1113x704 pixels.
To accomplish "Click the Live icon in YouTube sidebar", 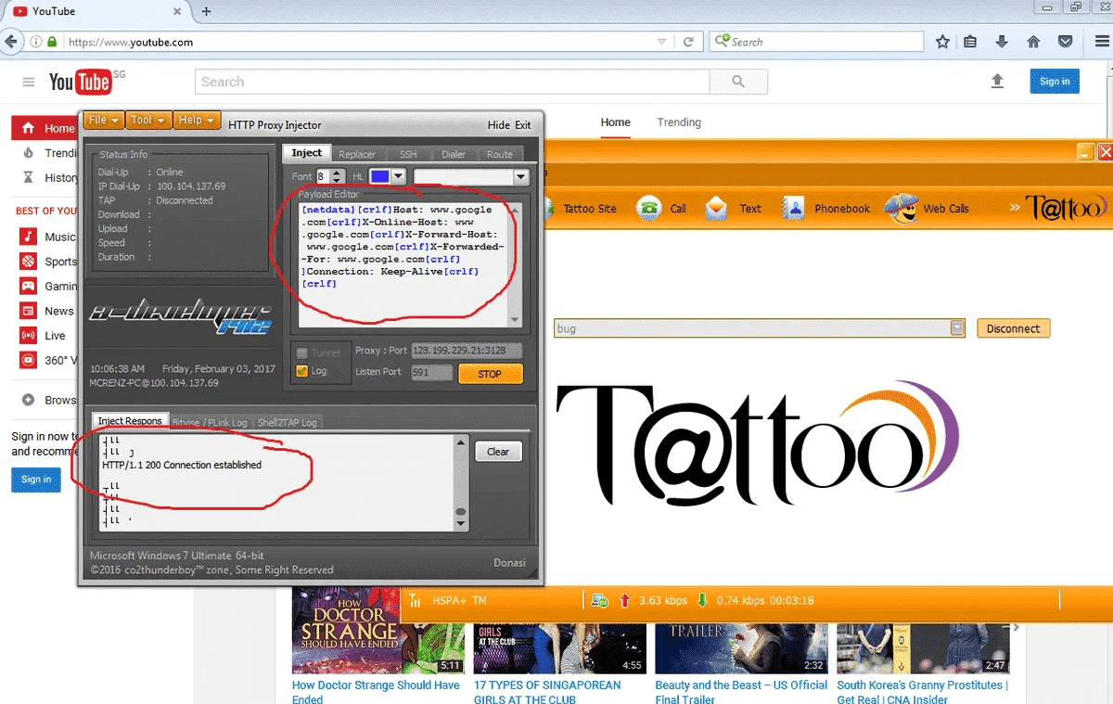I will click(x=29, y=335).
